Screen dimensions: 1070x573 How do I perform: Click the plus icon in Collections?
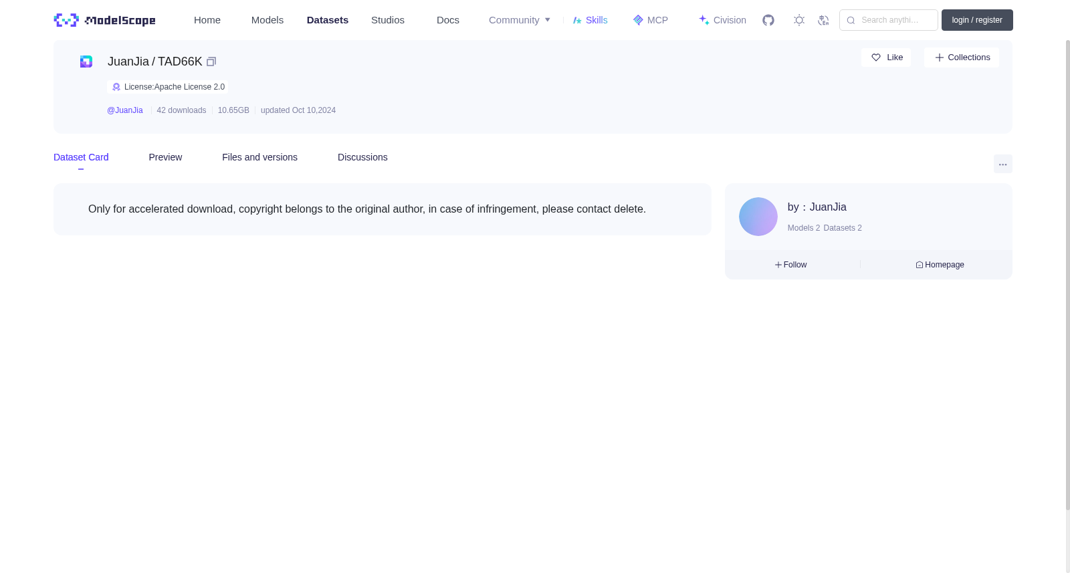click(940, 58)
